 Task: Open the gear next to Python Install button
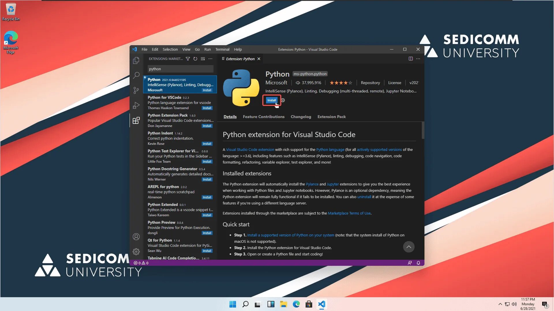click(283, 100)
